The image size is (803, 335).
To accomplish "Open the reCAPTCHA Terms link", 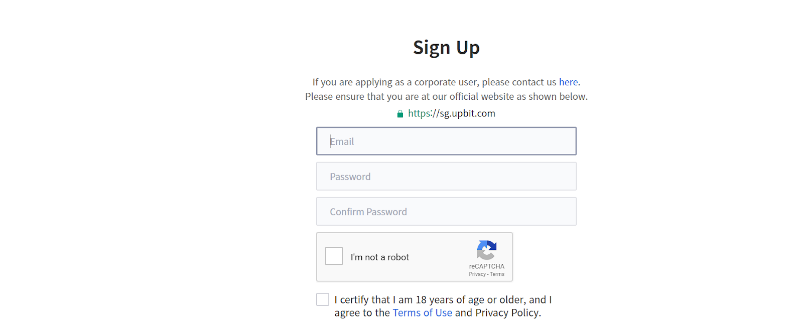I will [497, 274].
